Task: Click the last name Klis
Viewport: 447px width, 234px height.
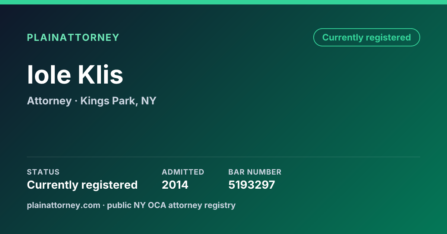Action: pos(101,75)
